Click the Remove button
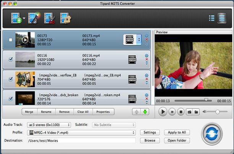The width and height of the screenshot is (234, 154). point(65,112)
